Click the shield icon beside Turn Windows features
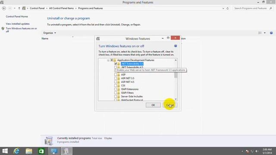 3,28
